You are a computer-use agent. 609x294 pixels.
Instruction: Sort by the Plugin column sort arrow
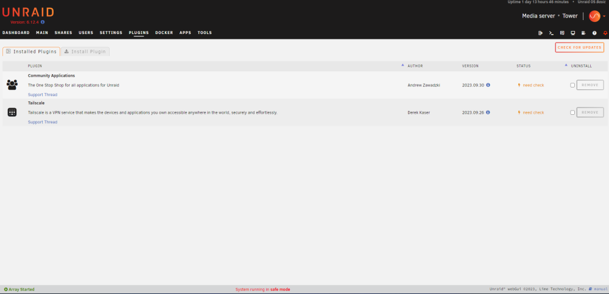[x=403, y=65]
